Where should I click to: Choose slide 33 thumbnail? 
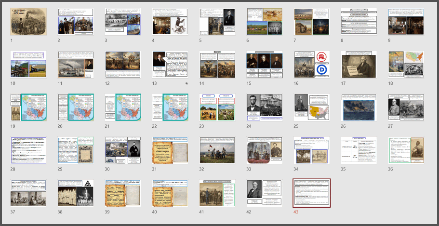click(x=265, y=150)
